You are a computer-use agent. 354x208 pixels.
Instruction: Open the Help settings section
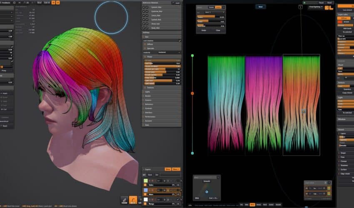click(162, 125)
